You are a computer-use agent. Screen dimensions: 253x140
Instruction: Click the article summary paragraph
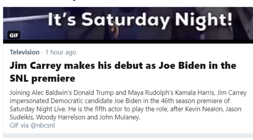click(x=128, y=105)
